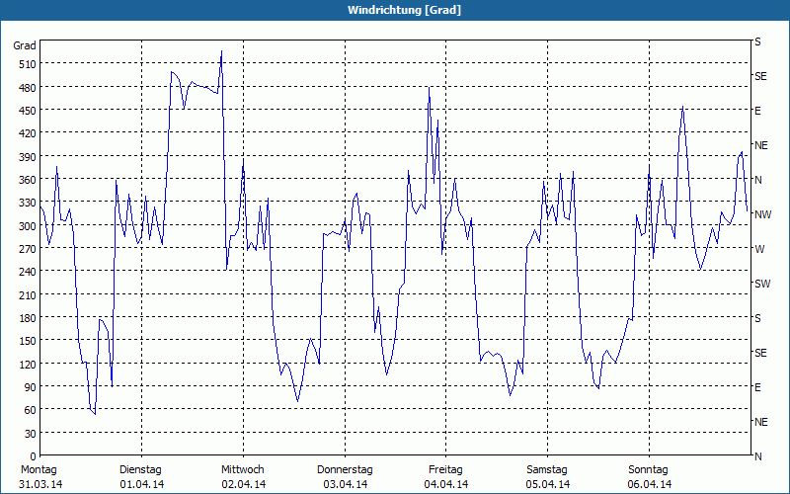
Task: Click the 120 y-axis value
Action: [28, 365]
